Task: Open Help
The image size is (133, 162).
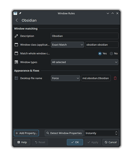Action: pos(22,142)
